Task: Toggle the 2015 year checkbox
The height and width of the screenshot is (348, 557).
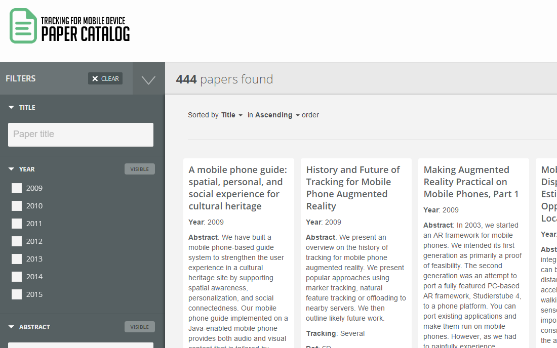Action: click(x=17, y=294)
